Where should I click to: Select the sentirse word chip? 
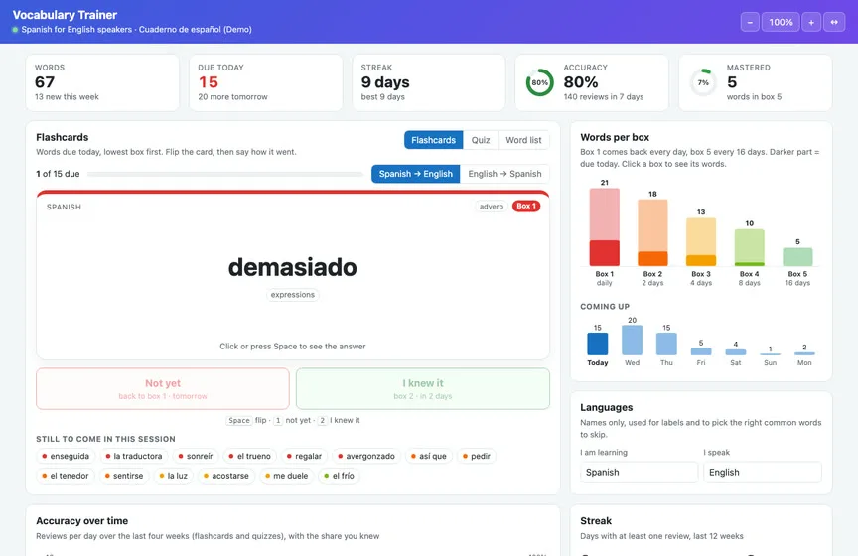point(124,476)
